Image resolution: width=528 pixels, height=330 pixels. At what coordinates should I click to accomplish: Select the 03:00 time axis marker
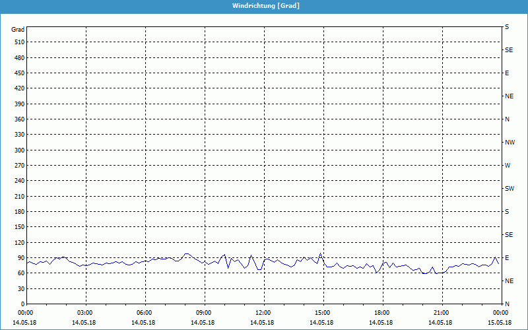pos(86,313)
